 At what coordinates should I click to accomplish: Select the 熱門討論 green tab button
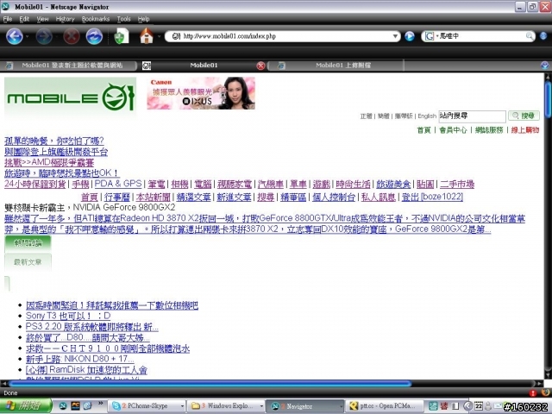(28, 243)
